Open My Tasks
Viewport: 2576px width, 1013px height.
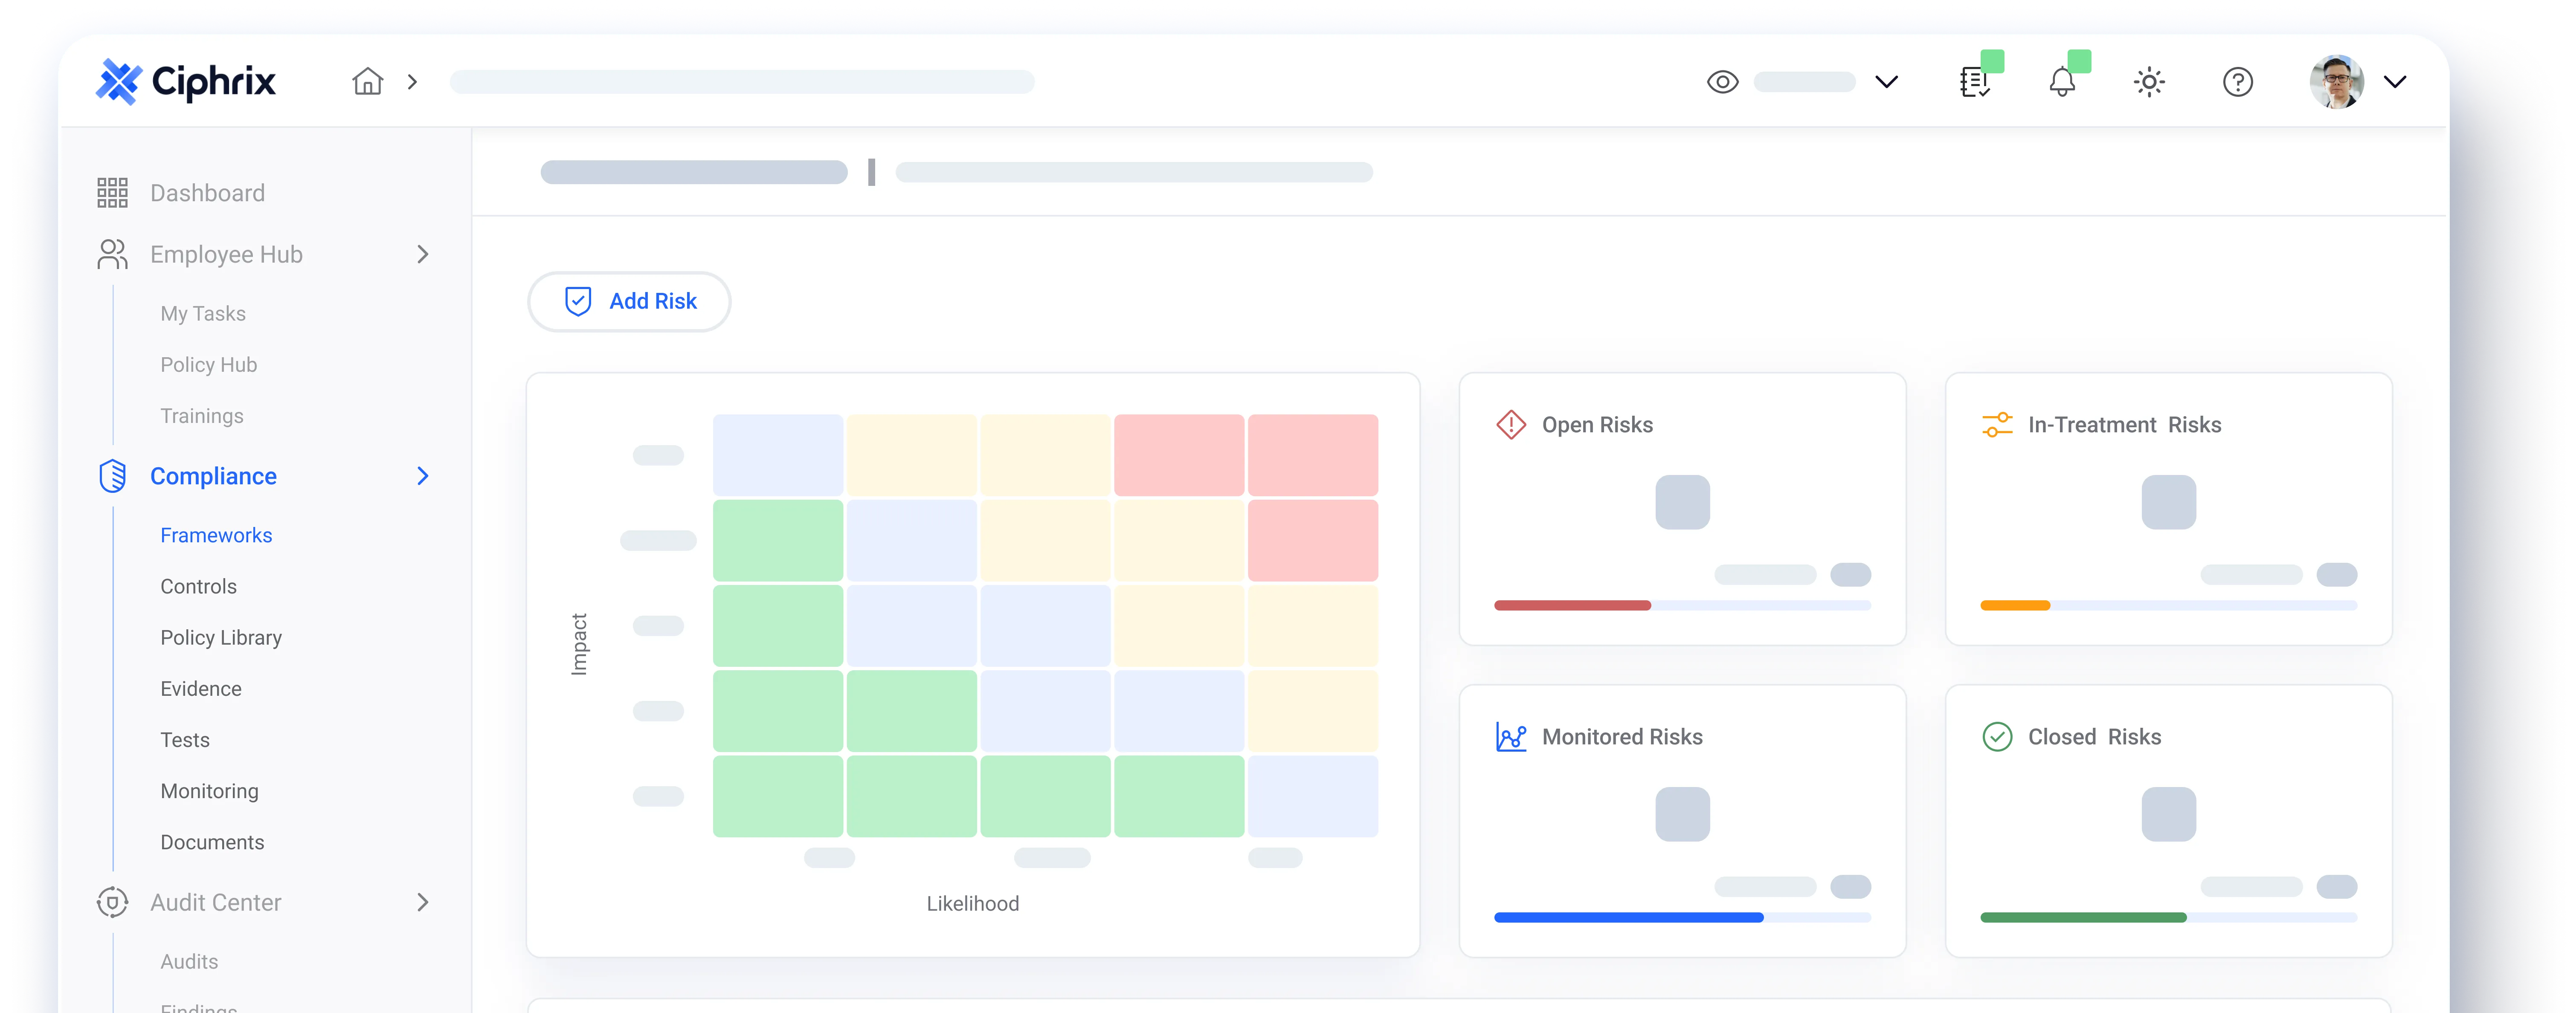point(203,314)
